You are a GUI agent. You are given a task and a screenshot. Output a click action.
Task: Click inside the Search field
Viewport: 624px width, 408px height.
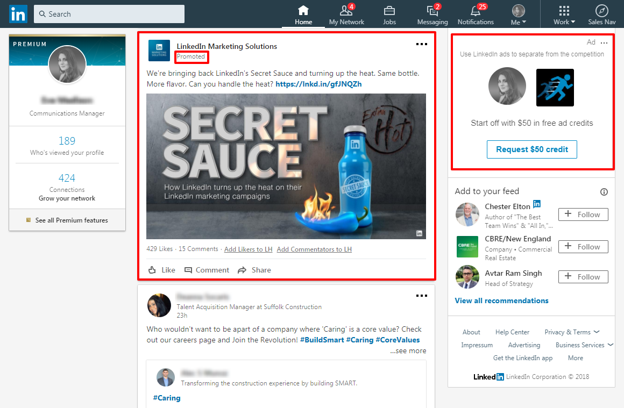coord(108,13)
